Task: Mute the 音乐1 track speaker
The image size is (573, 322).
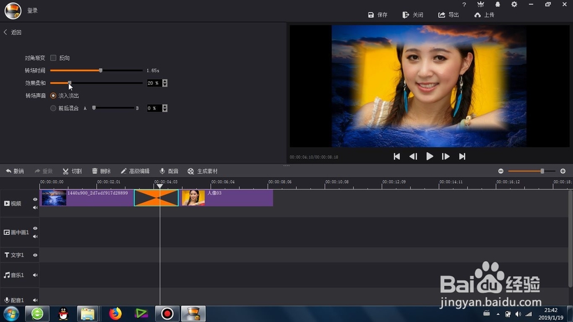Action: (35, 275)
